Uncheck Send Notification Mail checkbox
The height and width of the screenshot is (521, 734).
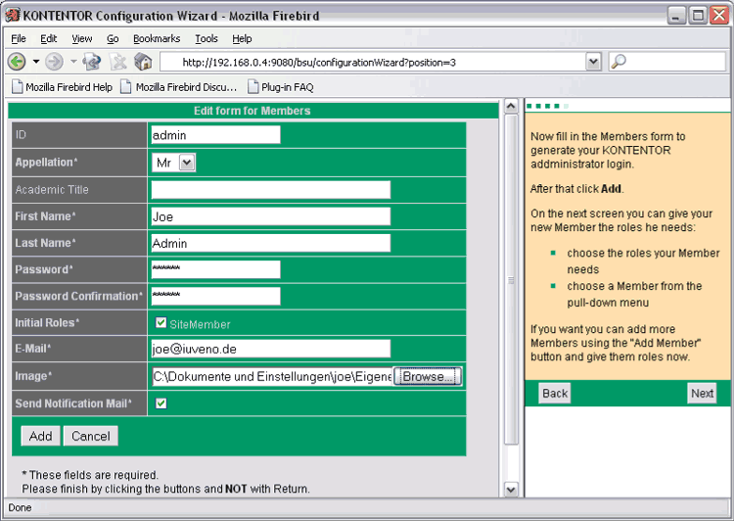click(161, 403)
